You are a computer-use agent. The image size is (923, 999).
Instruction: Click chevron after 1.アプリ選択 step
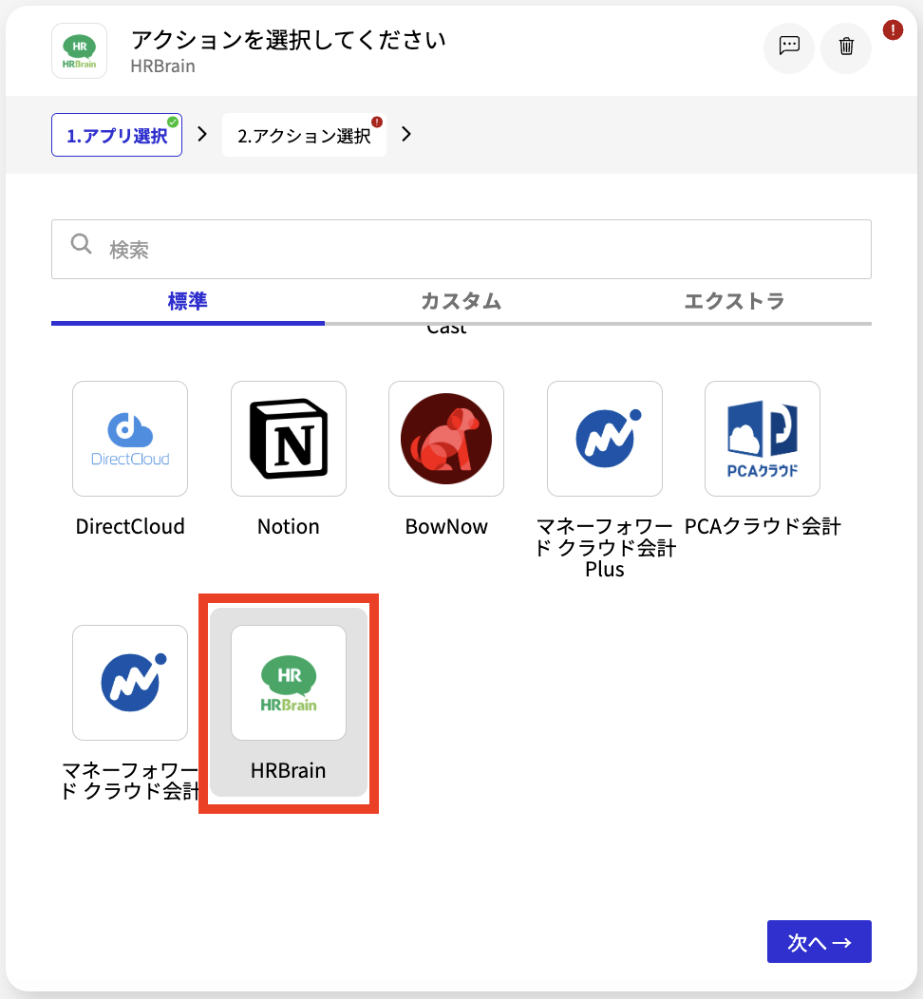202,134
